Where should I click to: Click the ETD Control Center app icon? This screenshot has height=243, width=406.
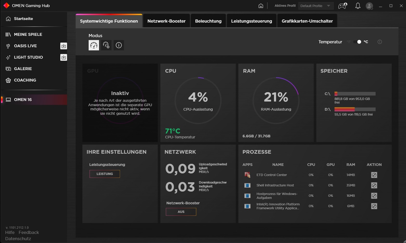[x=247, y=175]
